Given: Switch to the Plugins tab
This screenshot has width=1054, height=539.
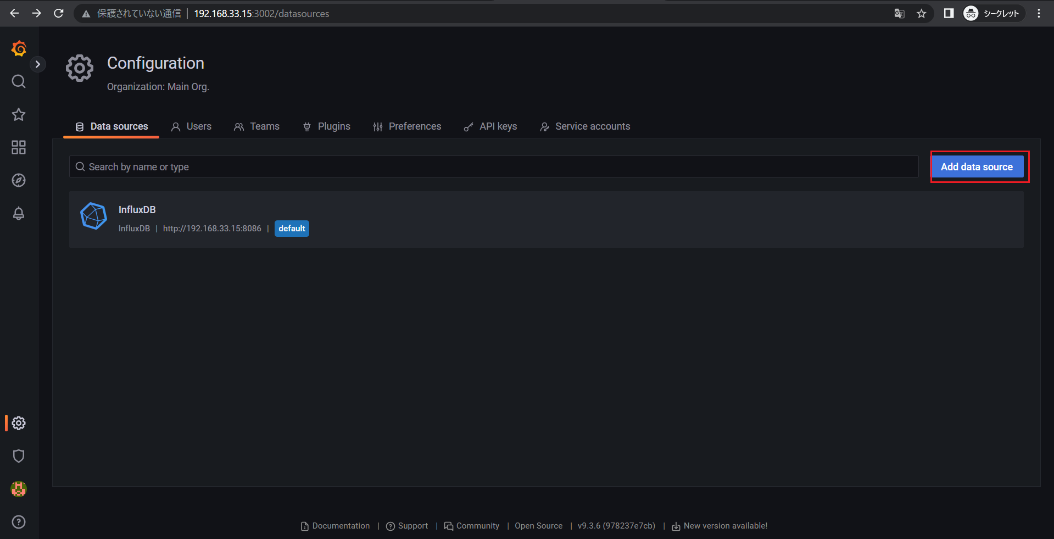Looking at the screenshot, I should tap(326, 126).
